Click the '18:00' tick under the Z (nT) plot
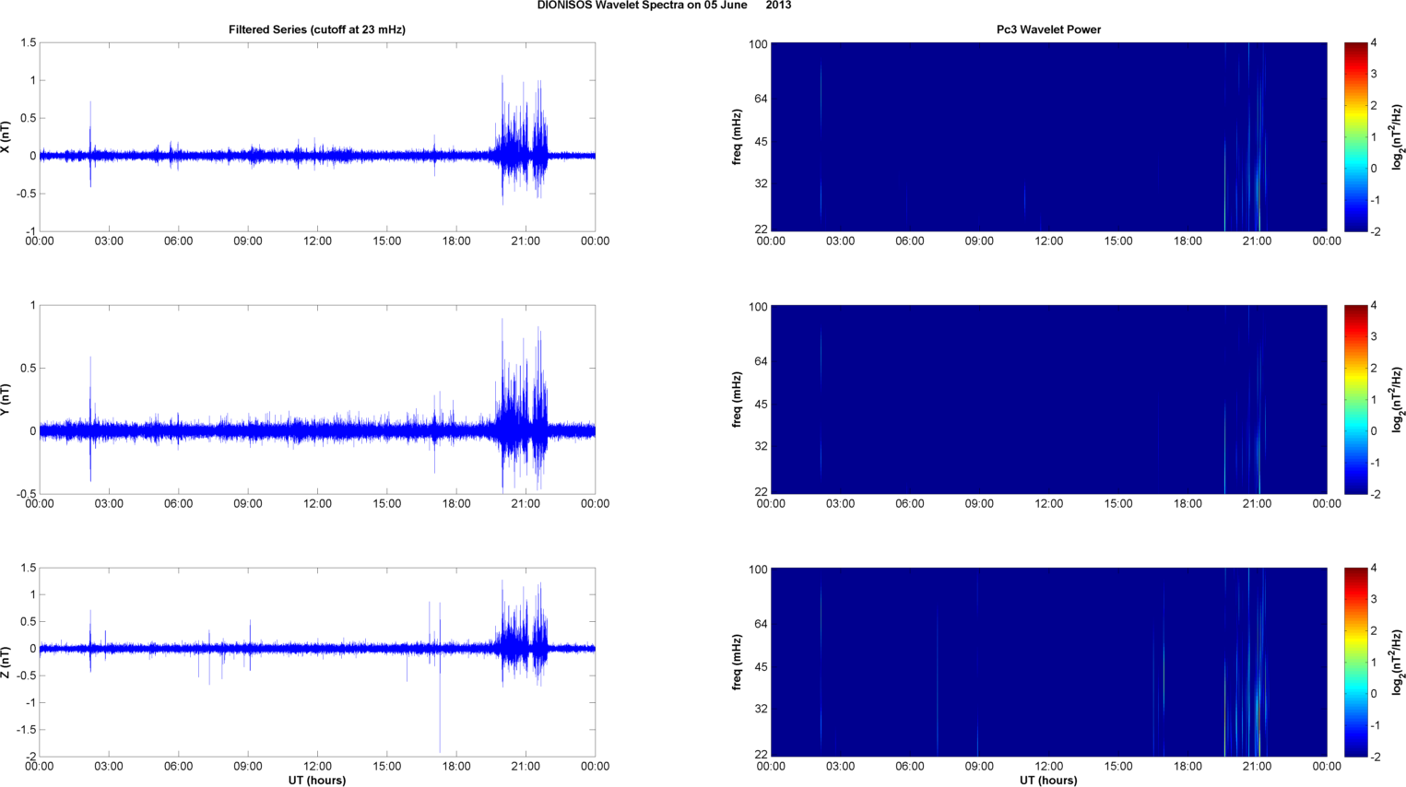Image resolution: width=1406 pixels, height=787 pixels. (x=456, y=767)
